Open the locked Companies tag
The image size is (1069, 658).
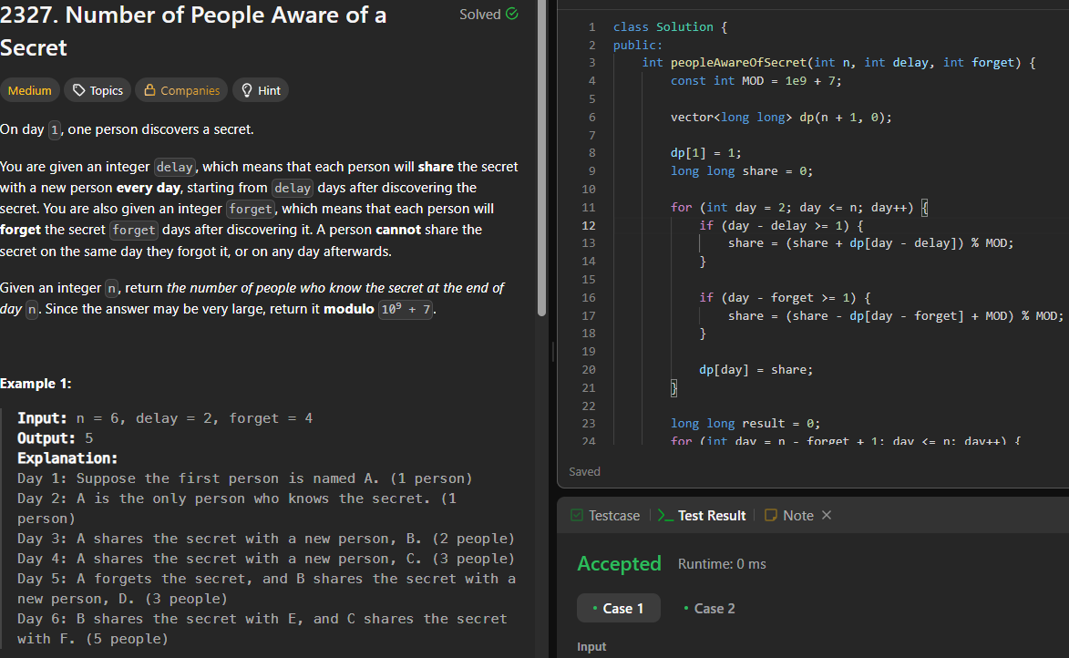tap(181, 91)
